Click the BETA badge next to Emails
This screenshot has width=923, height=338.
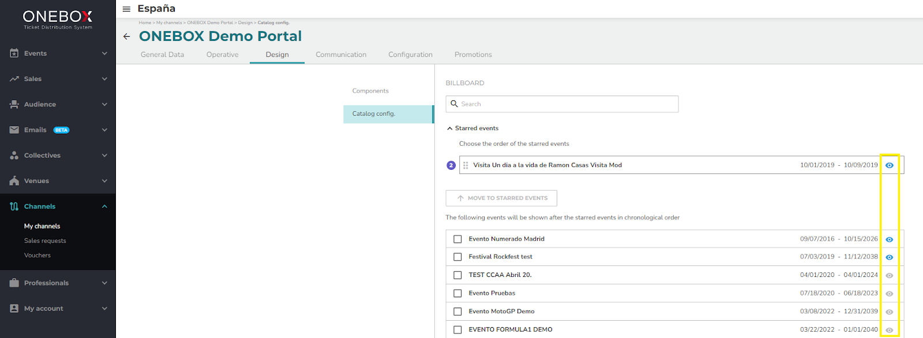[62, 130]
